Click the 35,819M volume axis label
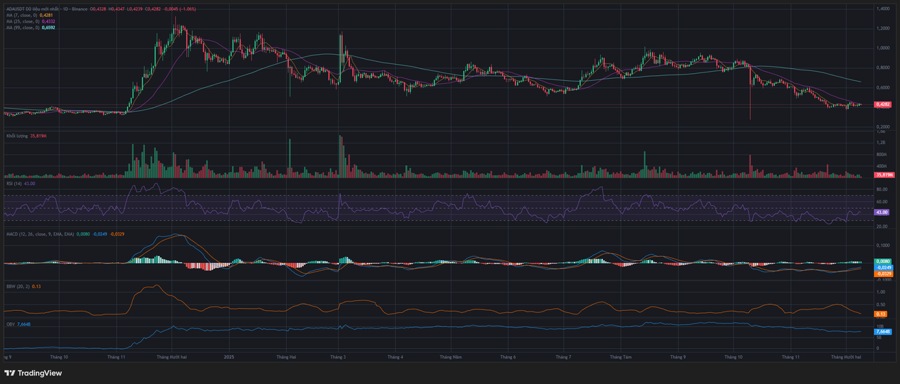Screen dimensions: 900x384 (x=884, y=174)
